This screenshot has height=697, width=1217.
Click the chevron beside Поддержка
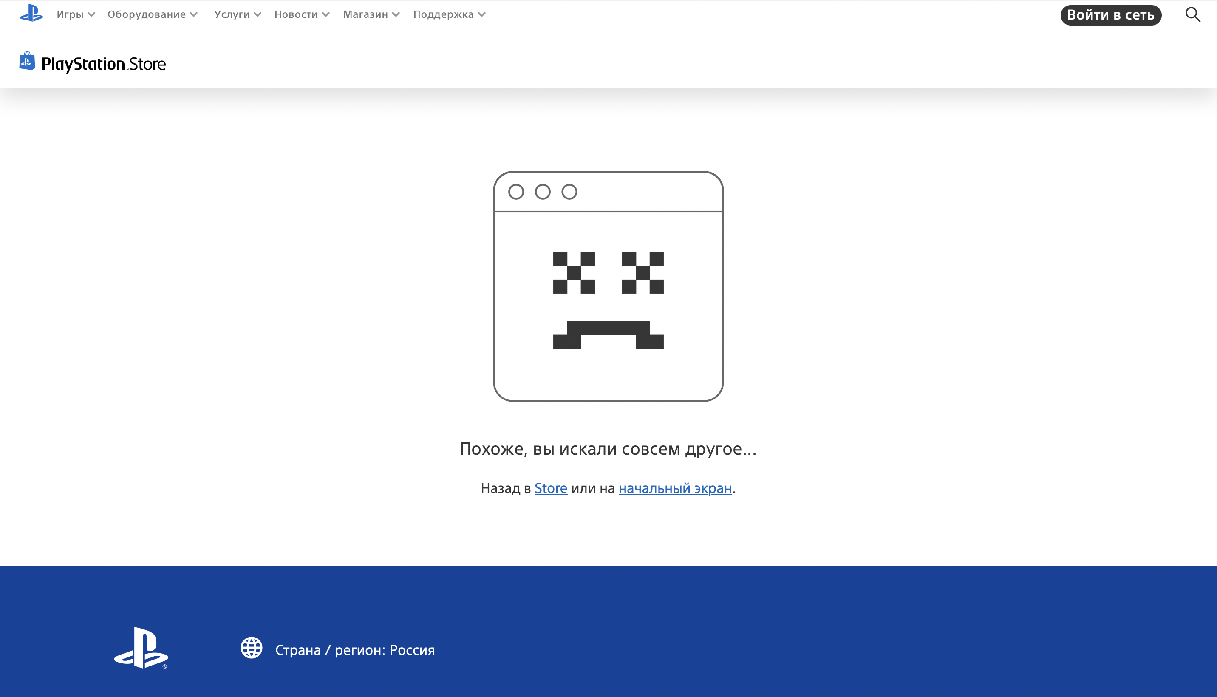coord(482,15)
